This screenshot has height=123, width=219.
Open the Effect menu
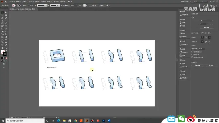pyautogui.click(x=43, y=2)
